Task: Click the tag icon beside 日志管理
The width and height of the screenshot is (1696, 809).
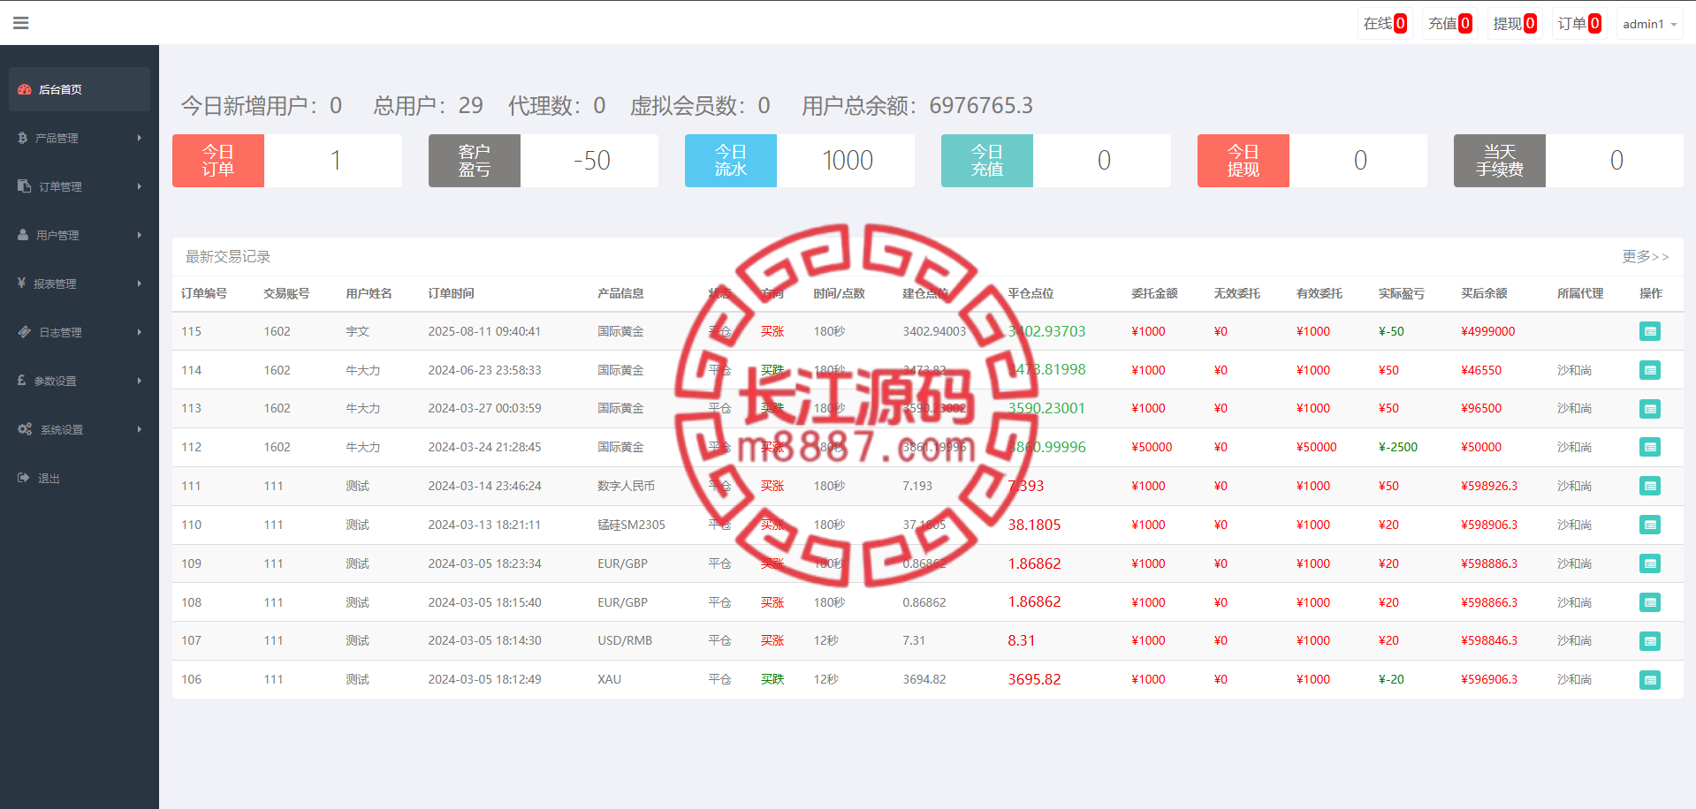Action: 25,332
